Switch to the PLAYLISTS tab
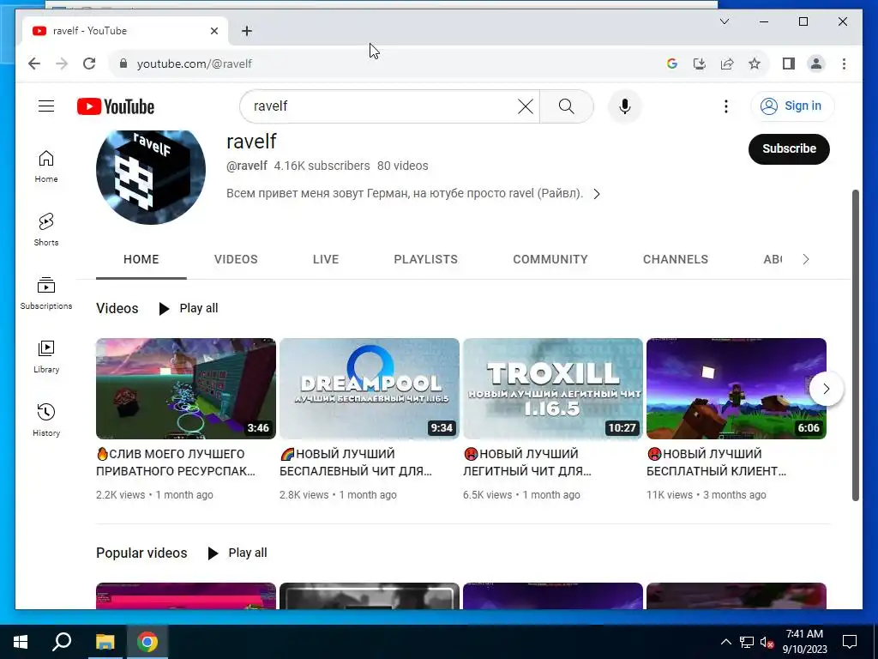878x659 pixels. click(425, 259)
